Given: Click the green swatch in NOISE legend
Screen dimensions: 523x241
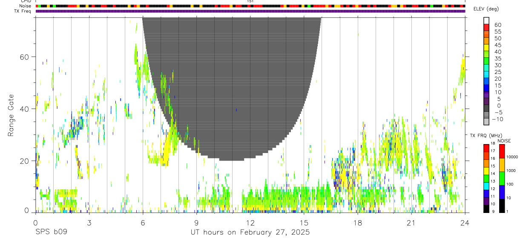Looking at the screenshot, I should [502, 179].
